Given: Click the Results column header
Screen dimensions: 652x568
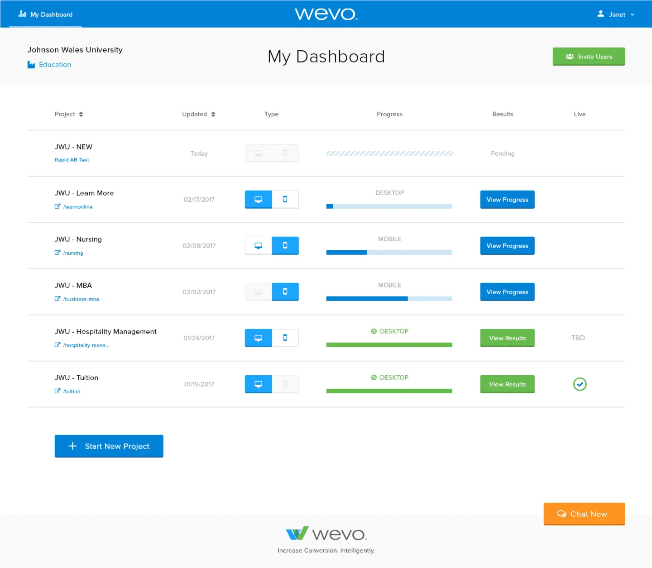Looking at the screenshot, I should [503, 114].
